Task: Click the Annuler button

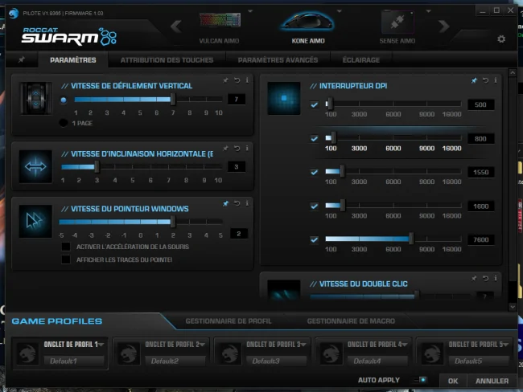Action: point(492,381)
